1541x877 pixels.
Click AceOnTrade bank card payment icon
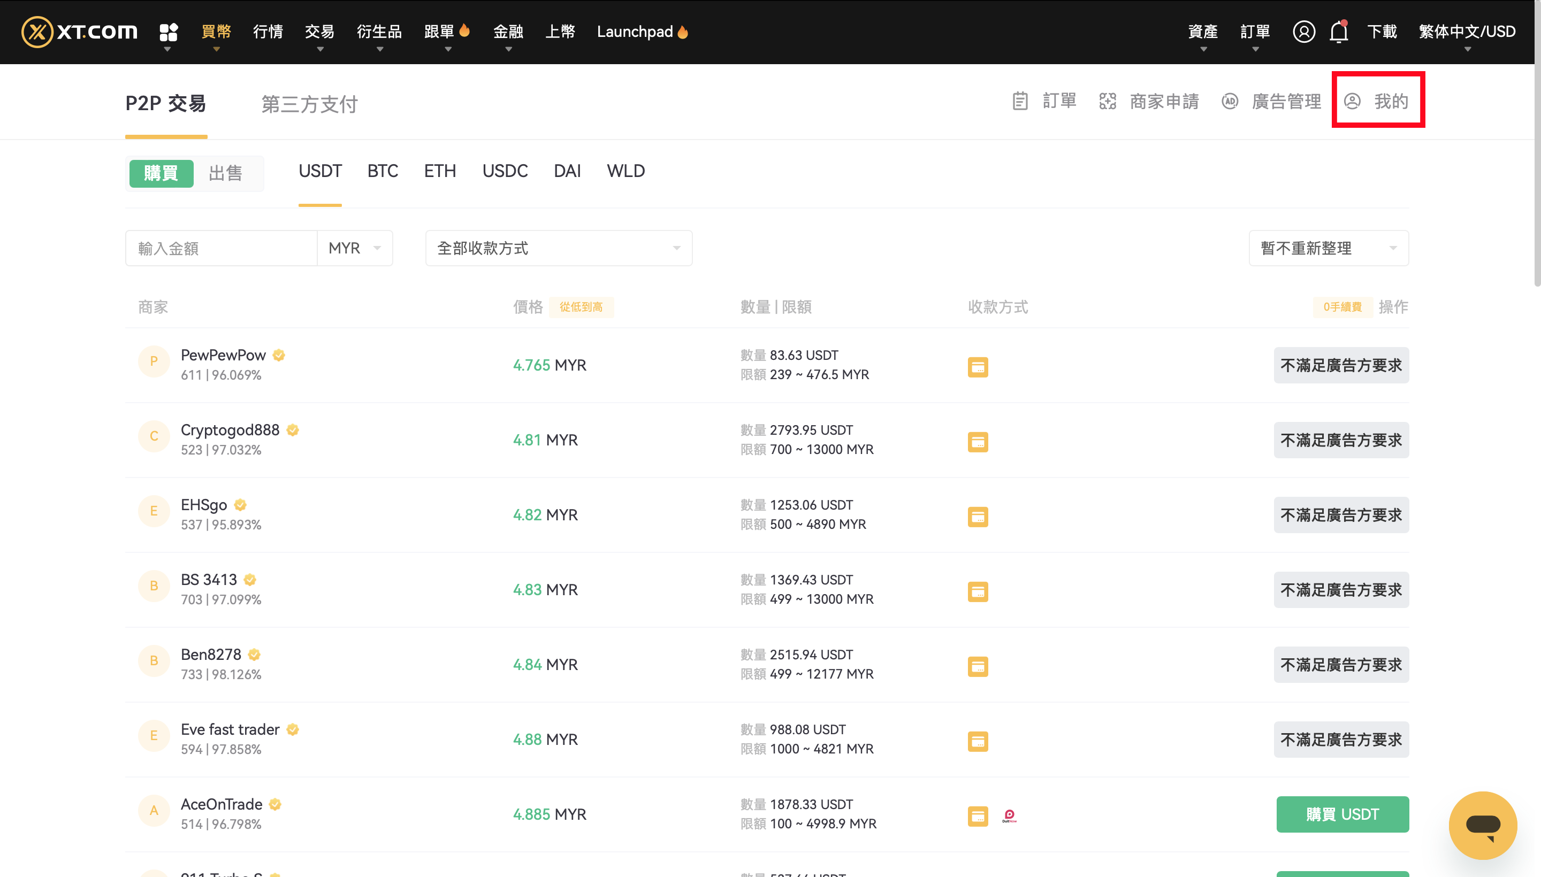click(x=978, y=816)
